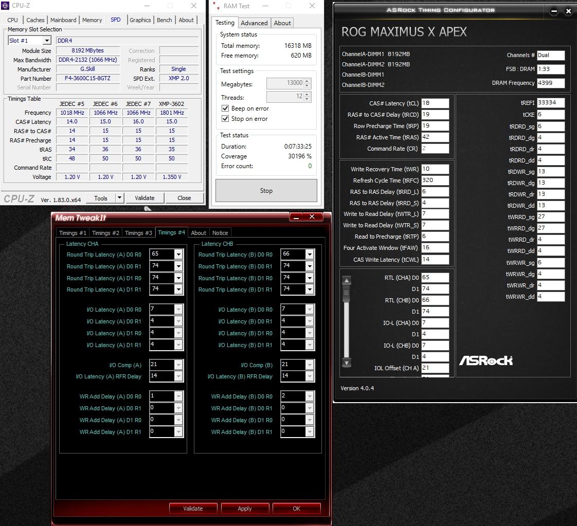Screen dimensions: 577x526
Task: Click the Stop button in RAM Test
Action: point(266,191)
